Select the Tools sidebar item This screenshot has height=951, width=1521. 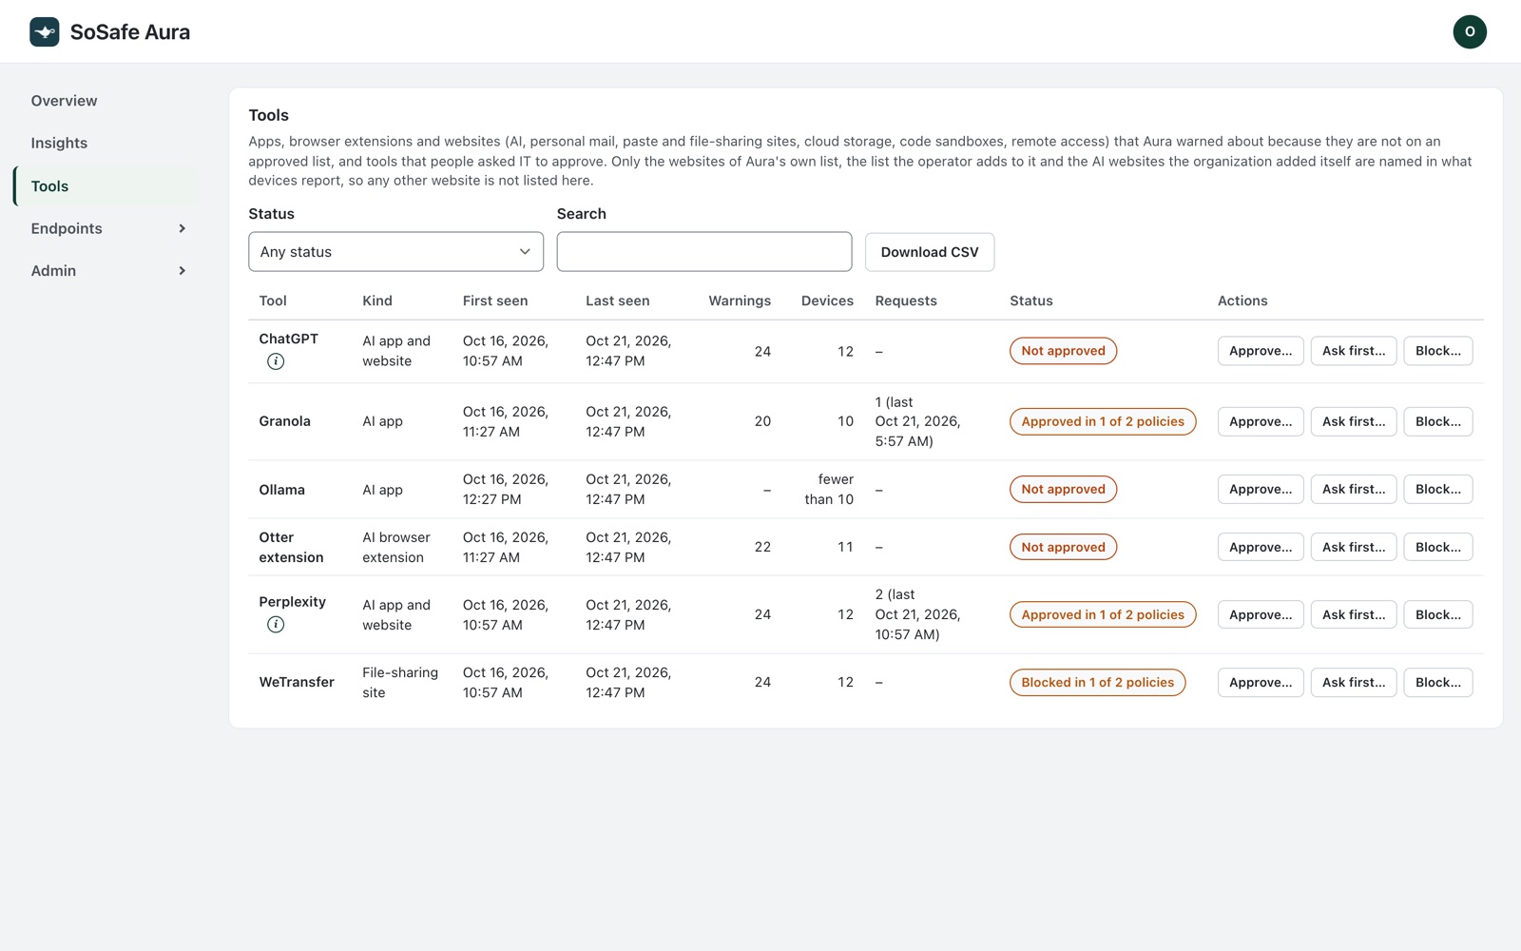[x=106, y=186]
